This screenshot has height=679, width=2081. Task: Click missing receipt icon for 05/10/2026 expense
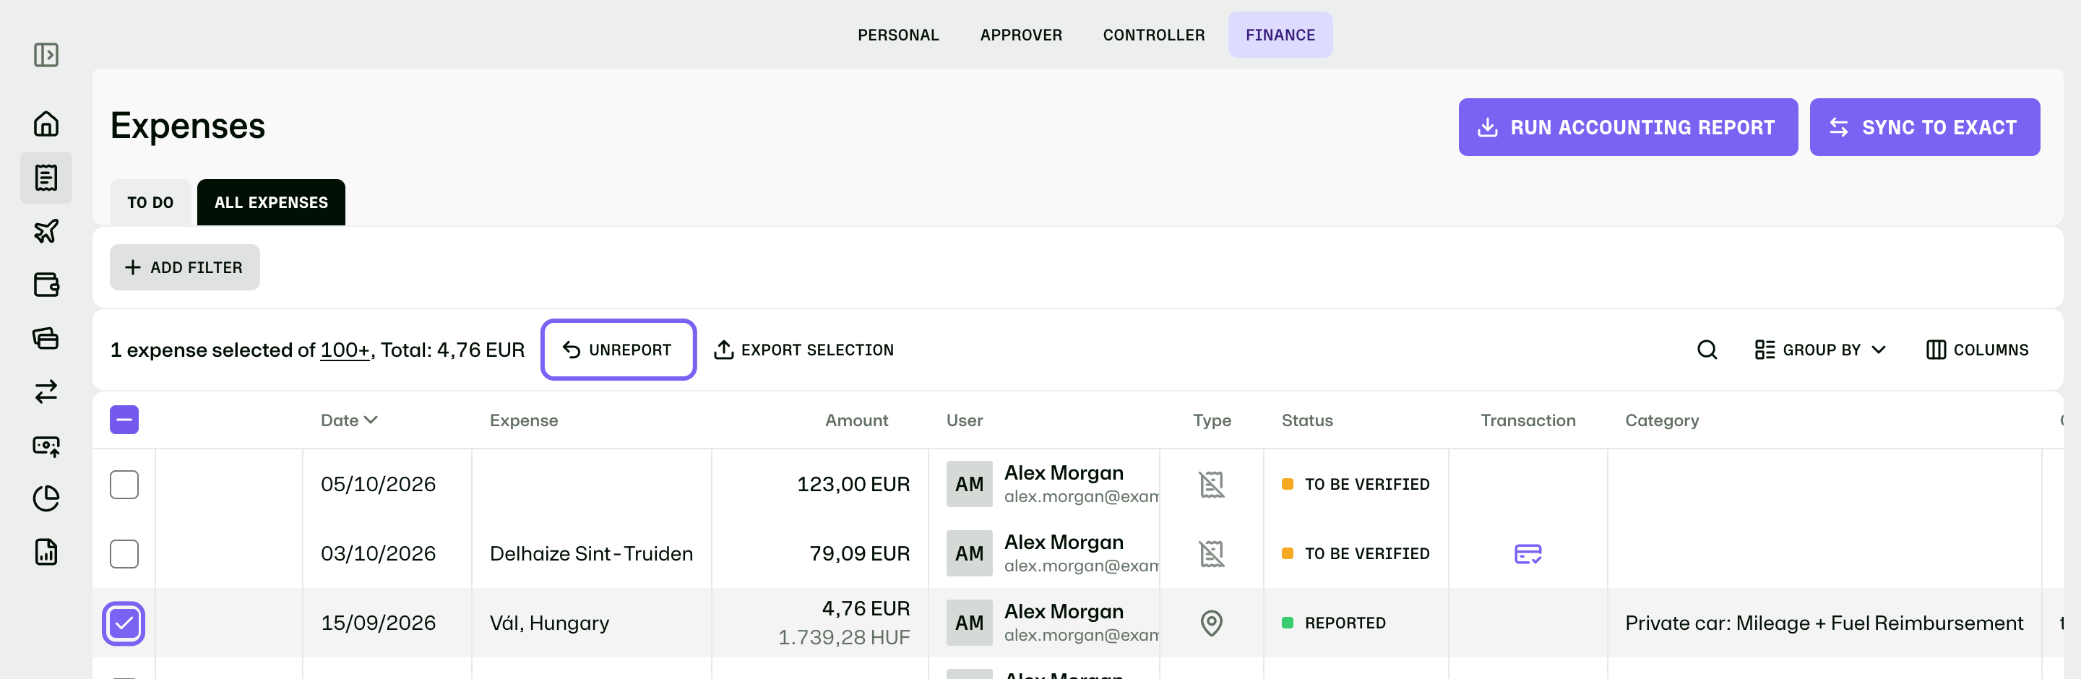coord(1212,485)
